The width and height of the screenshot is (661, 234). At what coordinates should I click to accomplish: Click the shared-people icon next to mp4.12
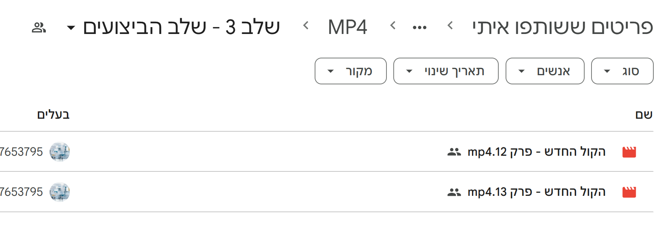click(x=453, y=151)
